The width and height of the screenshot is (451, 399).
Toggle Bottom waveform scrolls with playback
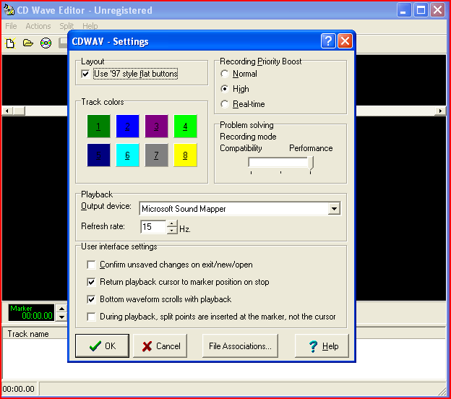point(91,299)
